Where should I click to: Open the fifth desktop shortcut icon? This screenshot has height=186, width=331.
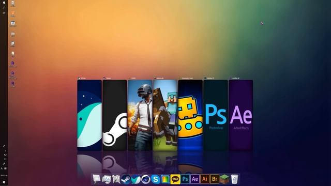click(12, 44)
